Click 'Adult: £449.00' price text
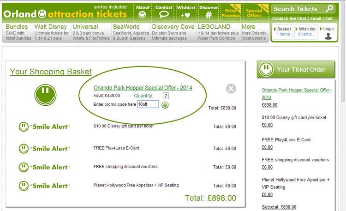The image size is (346, 211). 107,96
